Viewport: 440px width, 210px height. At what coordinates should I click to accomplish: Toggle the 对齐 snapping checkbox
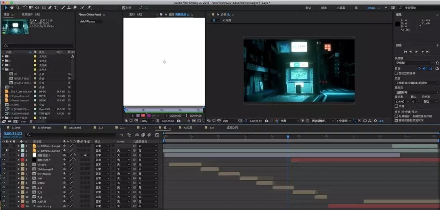[x=124, y=8]
